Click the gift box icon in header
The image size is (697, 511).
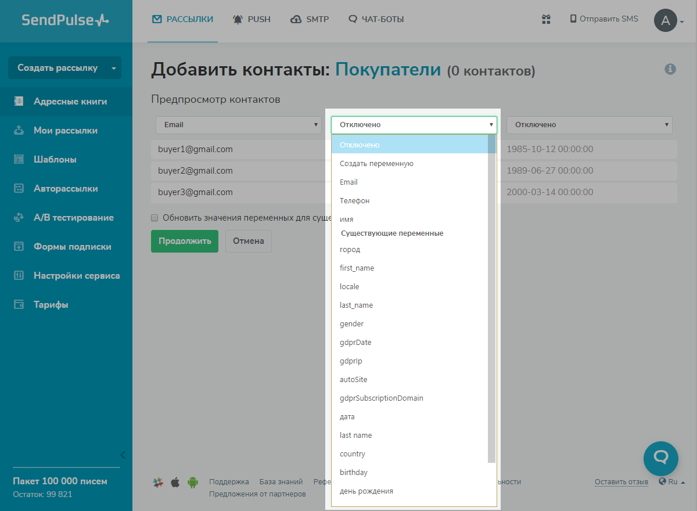tap(546, 19)
